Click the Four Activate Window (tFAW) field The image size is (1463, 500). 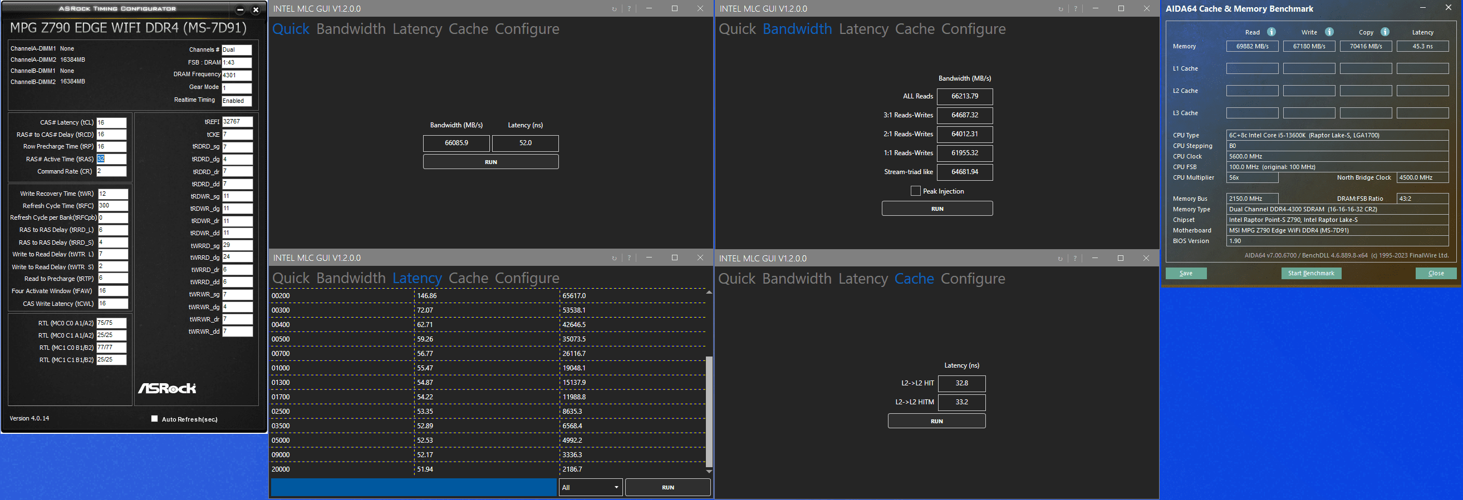tap(113, 290)
